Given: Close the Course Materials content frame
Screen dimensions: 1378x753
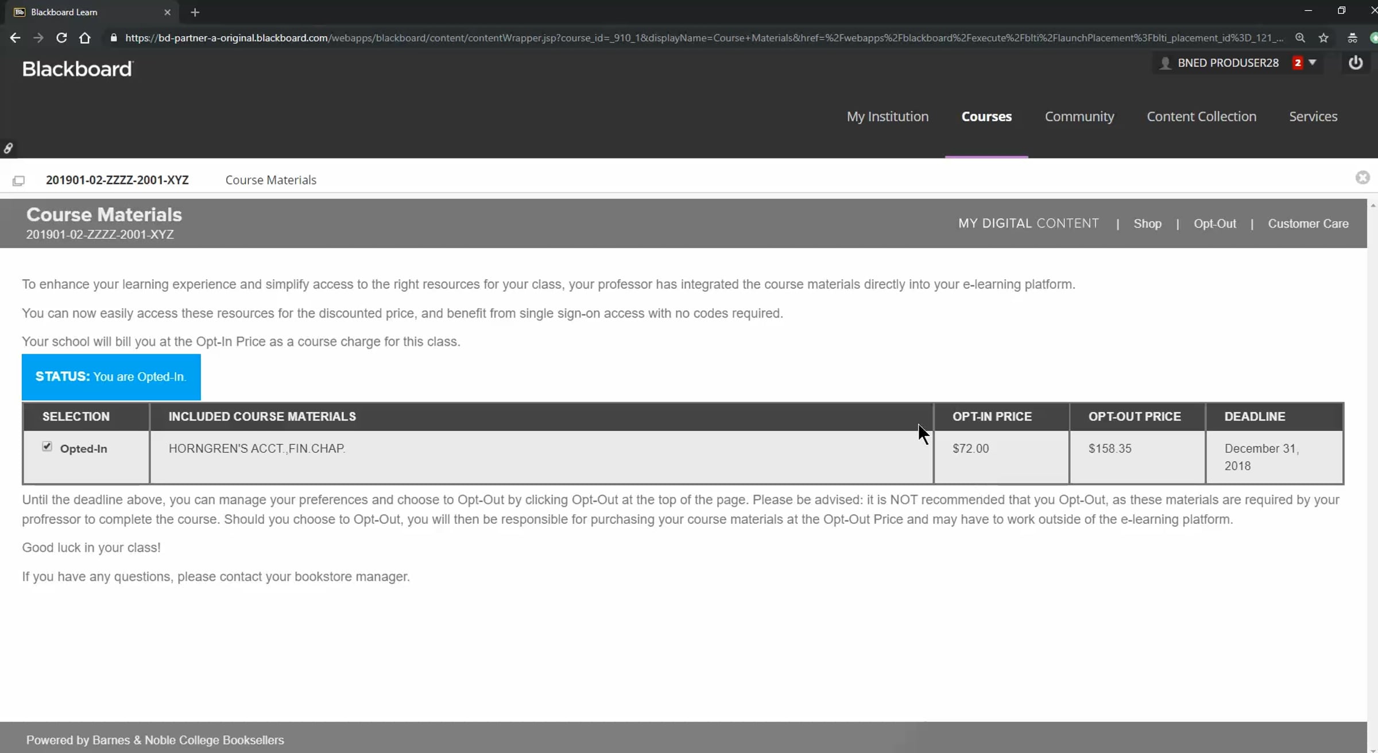Looking at the screenshot, I should [x=1362, y=177].
